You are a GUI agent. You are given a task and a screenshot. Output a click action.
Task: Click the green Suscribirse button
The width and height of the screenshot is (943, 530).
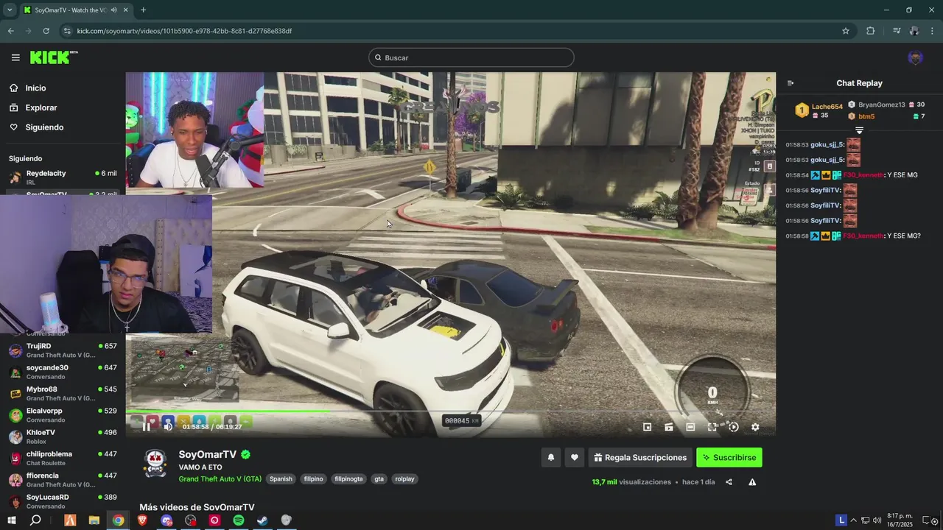729,457
